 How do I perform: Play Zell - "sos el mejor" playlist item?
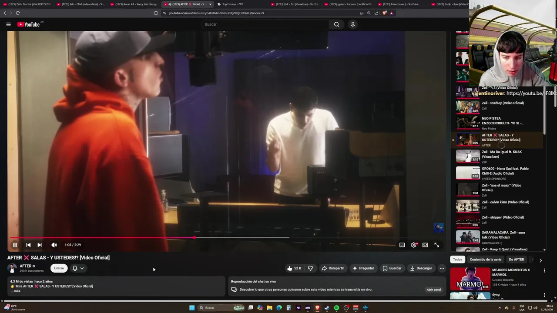pos(497,190)
